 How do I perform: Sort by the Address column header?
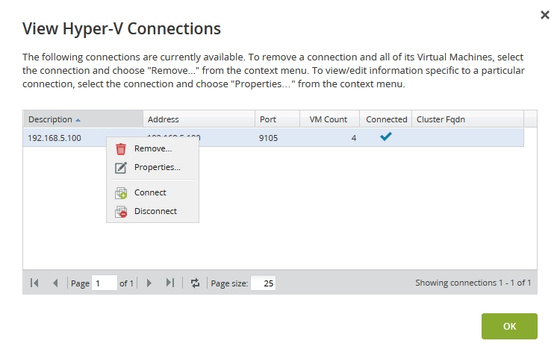199,119
